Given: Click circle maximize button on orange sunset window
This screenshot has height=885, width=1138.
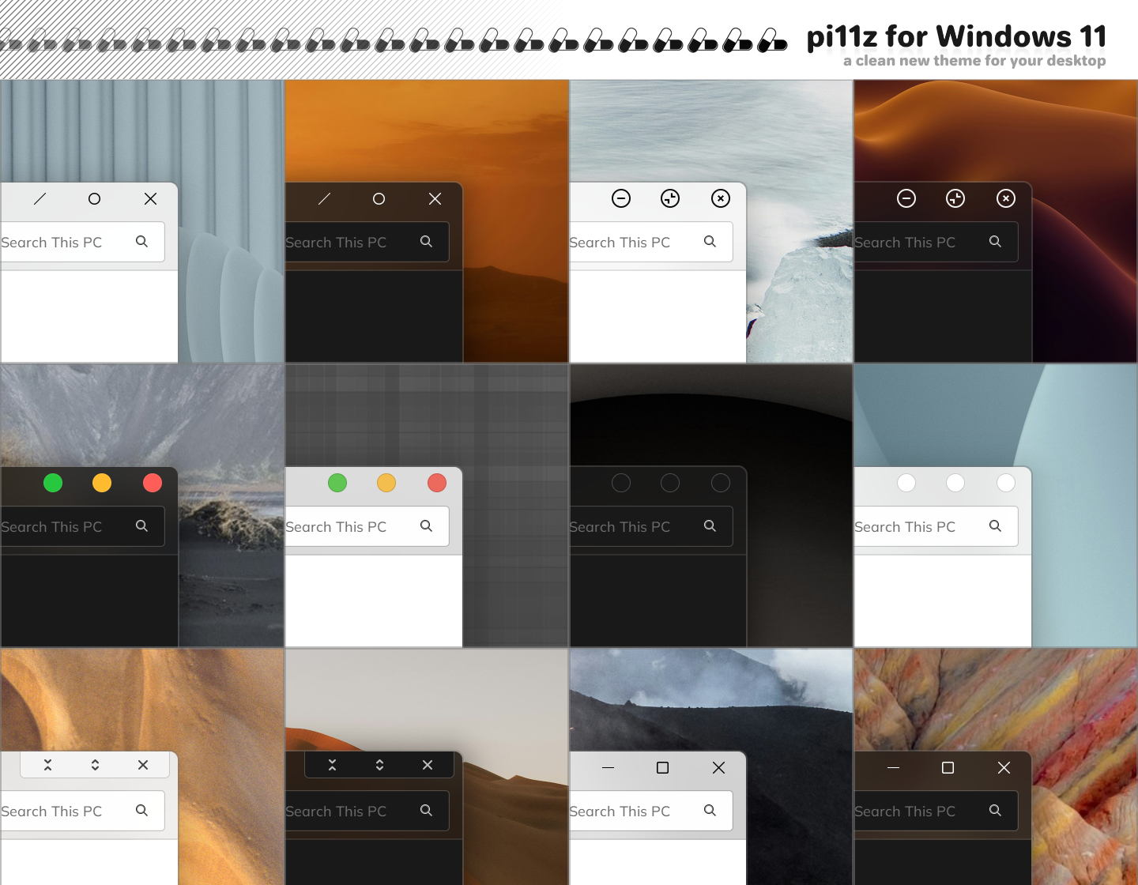Looking at the screenshot, I should coord(379,199).
